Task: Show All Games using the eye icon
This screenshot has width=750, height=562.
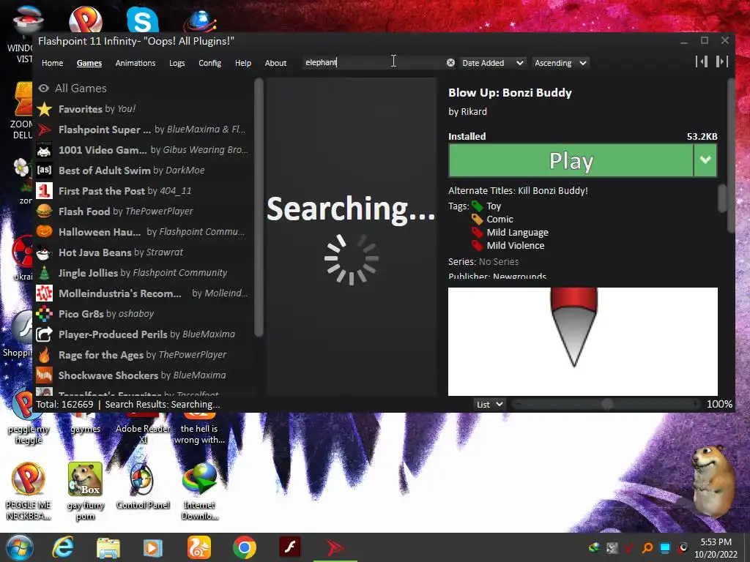Action: [43, 89]
